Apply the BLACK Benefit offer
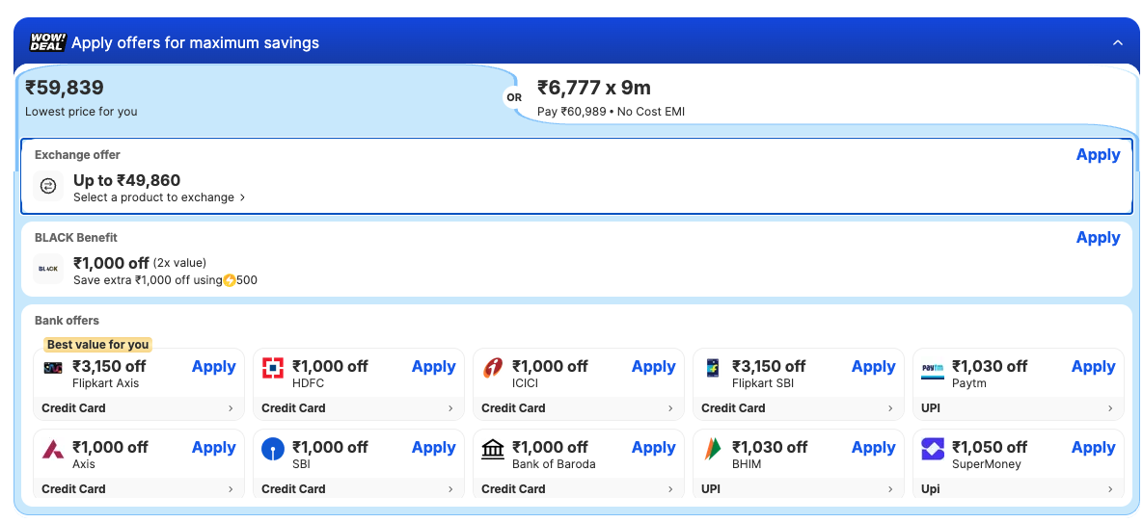This screenshot has width=1143, height=523. pyautogui.click(x=1098, y=238)
